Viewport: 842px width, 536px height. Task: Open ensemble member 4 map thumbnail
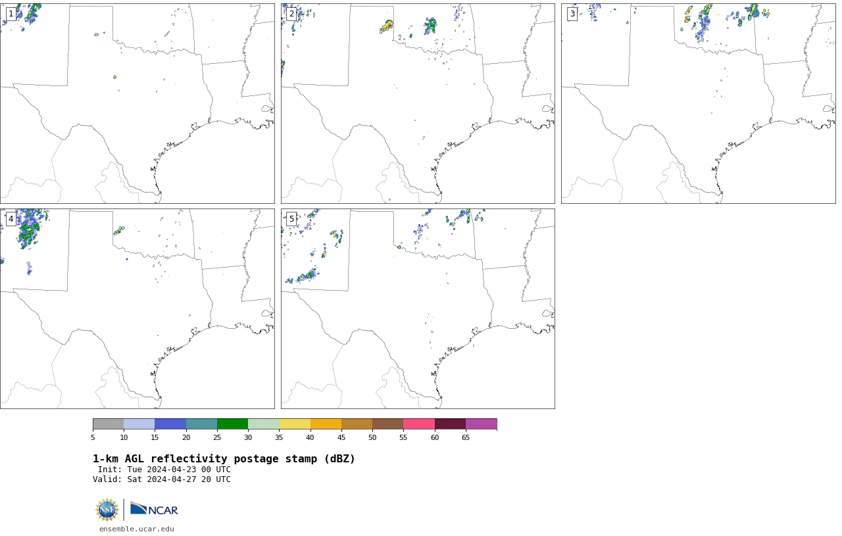click(x=137, y=308)
